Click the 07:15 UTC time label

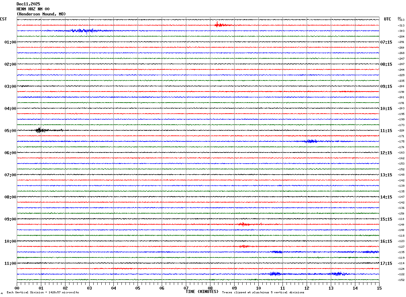point(386,42)
